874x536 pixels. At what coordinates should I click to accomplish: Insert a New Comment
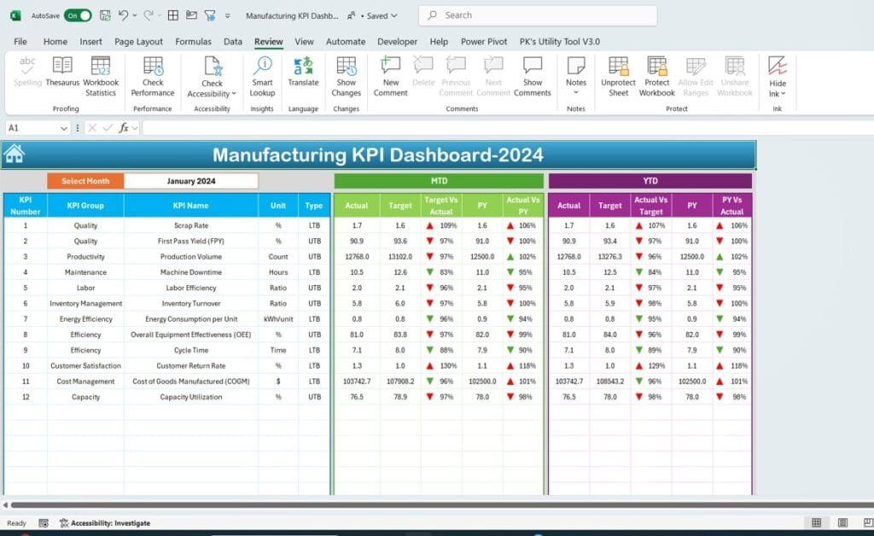click(x=390, y=75)
